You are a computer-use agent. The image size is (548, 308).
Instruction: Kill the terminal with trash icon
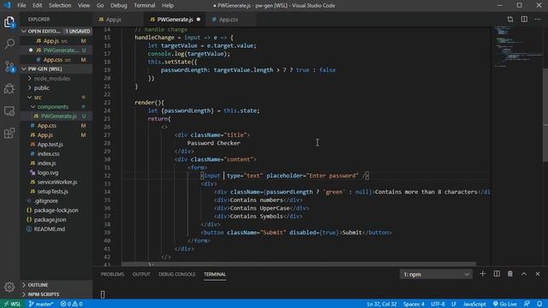pyautogui.click(x=510, y=274)
